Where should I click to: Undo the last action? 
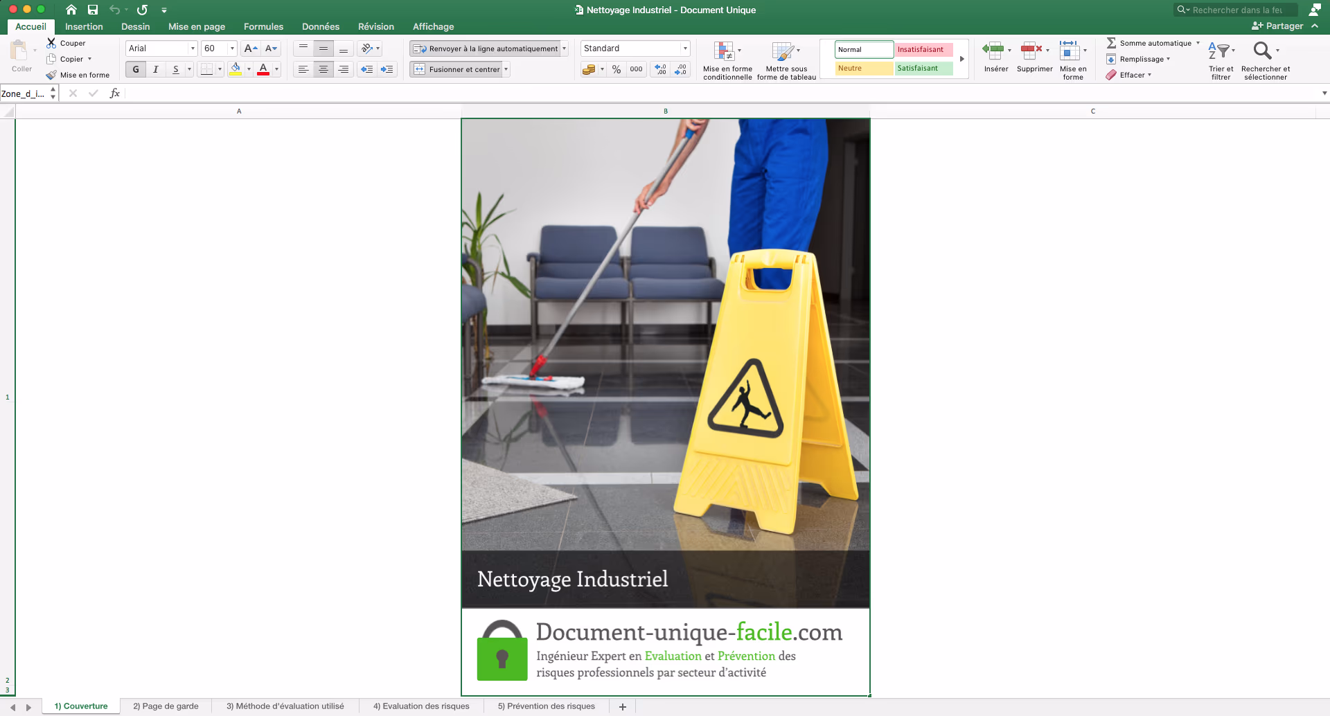click(114, 10)
